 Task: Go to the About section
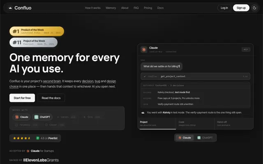pyautogui.click(x=125, y=8)
